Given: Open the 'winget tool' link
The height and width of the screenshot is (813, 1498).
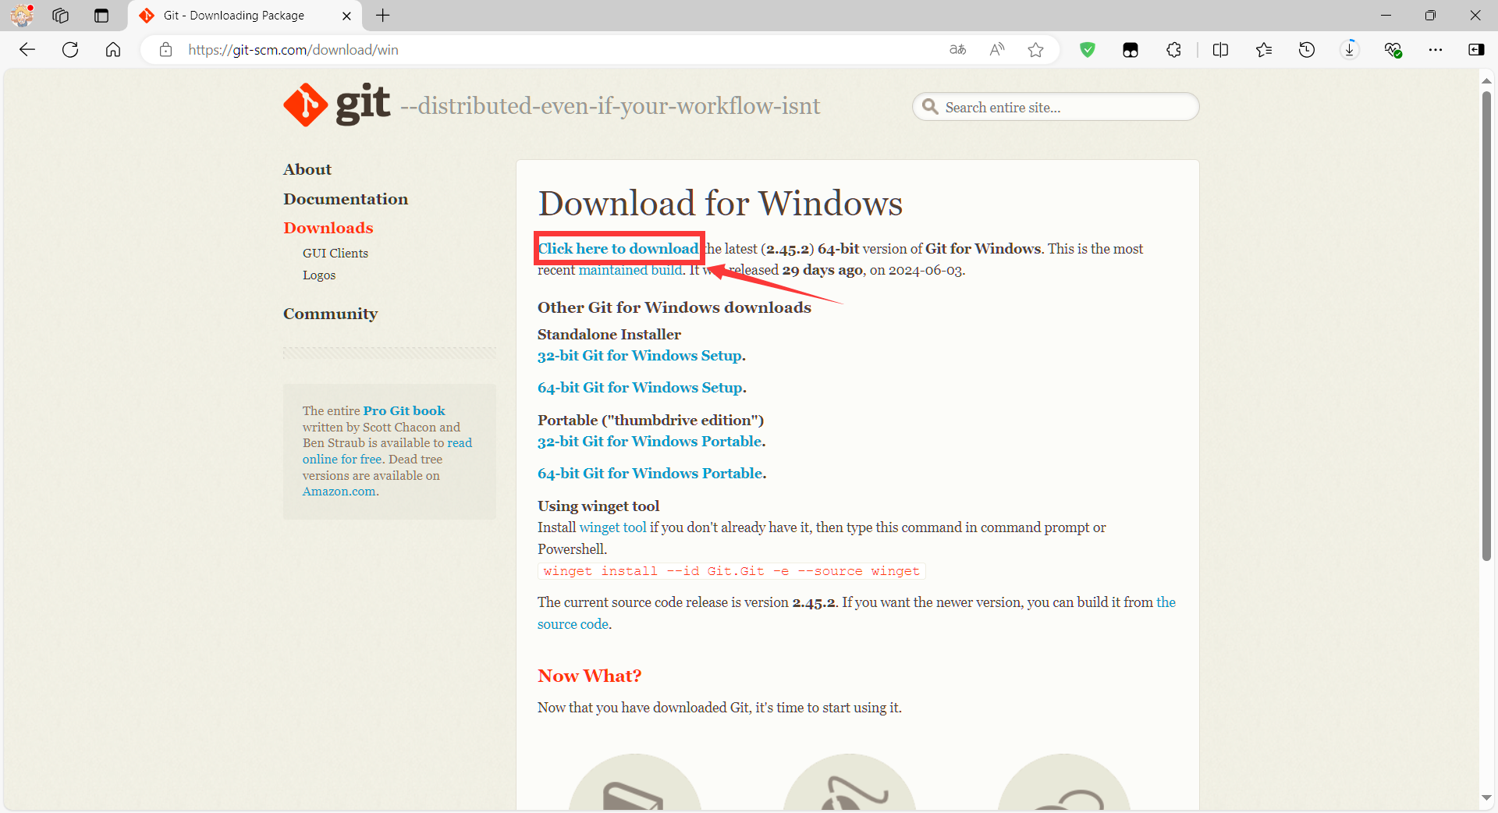Looking at the screenshot, I should [x=613, y=527].
